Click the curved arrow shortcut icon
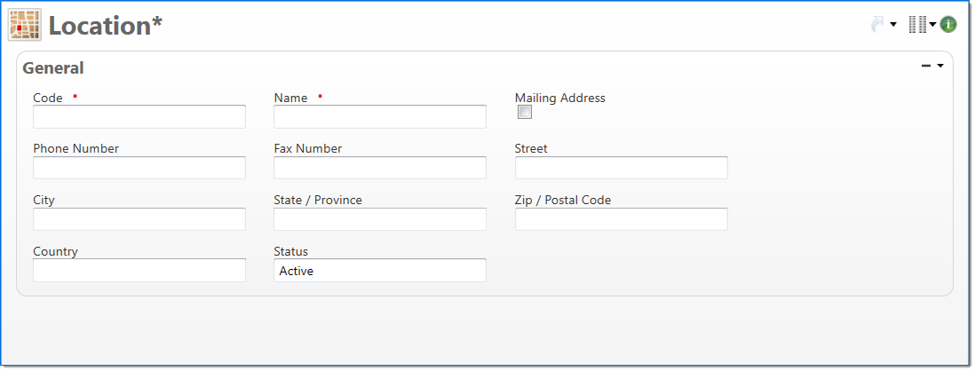The height and width of the screenshot is (371, 975). [x=878, y=25]
